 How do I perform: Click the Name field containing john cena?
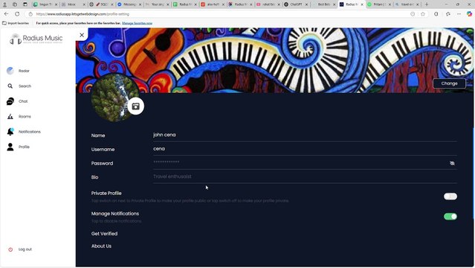coord(305,135)
